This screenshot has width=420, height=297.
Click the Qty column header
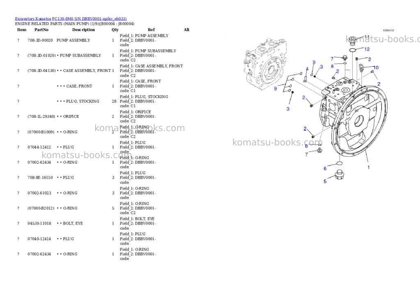click(x=115, y=30)
